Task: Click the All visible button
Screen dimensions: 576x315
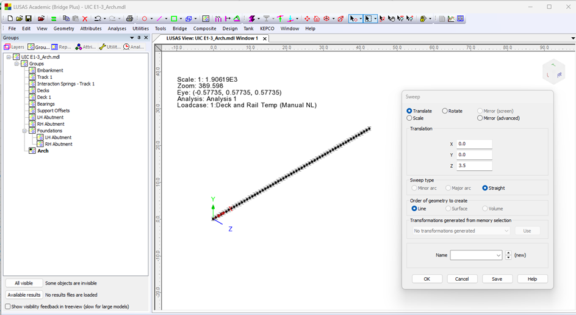Action: [x=24, y=283]
